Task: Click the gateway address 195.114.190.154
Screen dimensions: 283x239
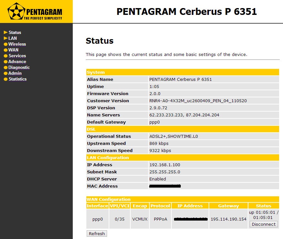Action: click(228, 219)
